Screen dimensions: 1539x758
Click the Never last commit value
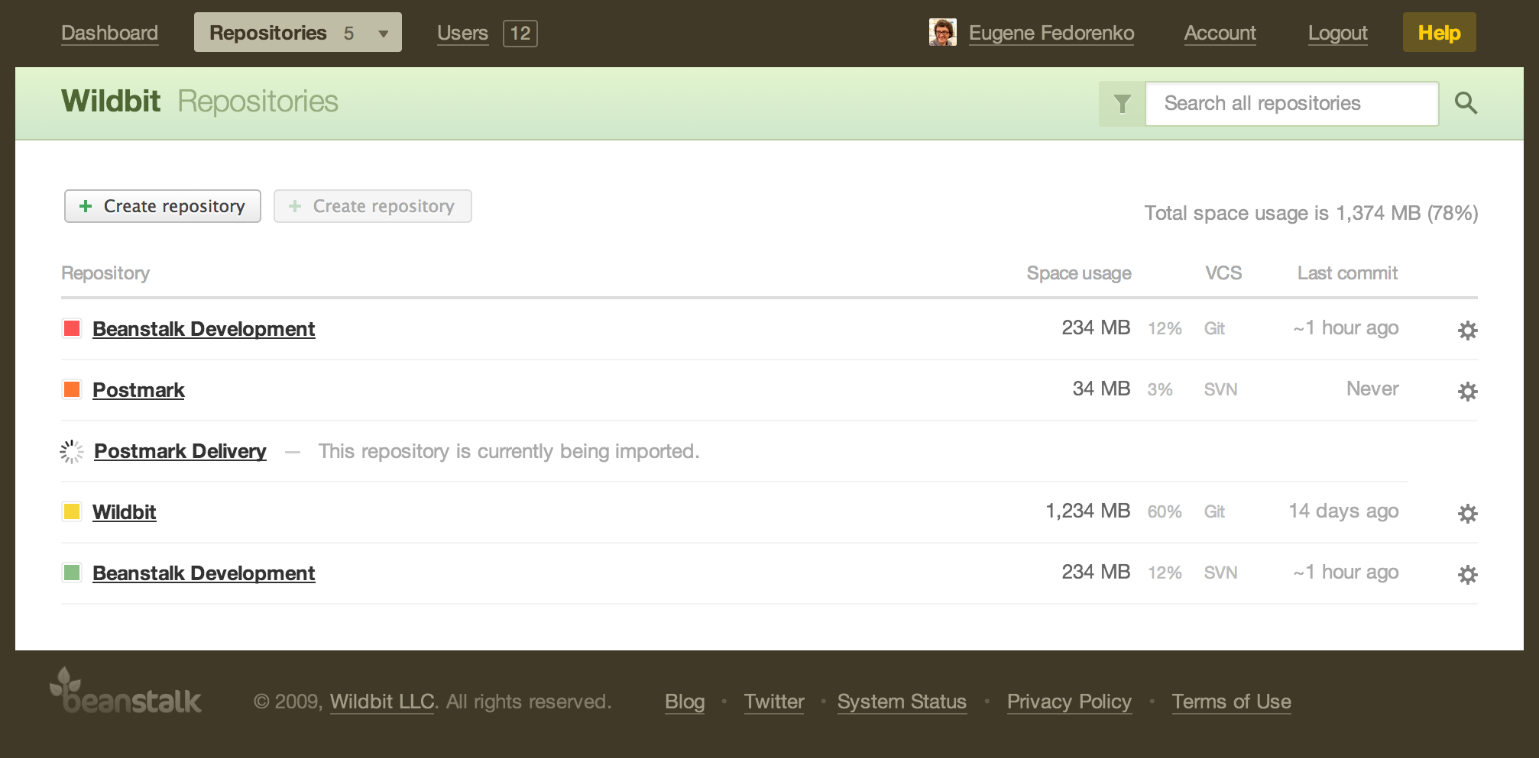pos(1372,389)
